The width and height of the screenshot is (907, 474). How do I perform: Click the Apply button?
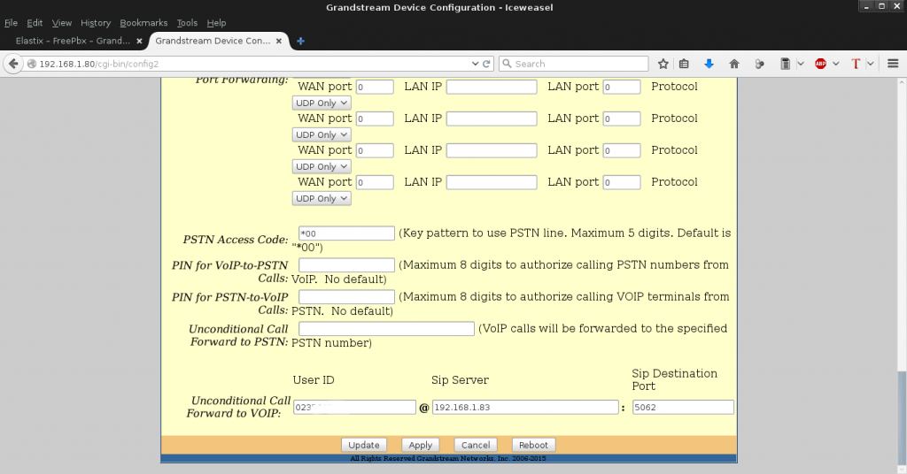pos(420,445)
